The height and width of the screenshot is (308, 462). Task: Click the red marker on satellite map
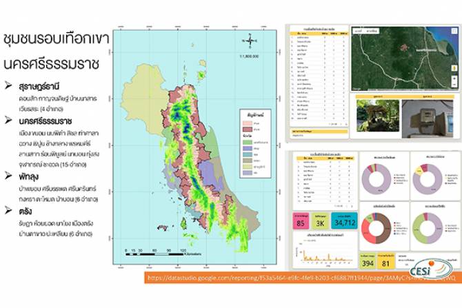click(x=405, y=47)
